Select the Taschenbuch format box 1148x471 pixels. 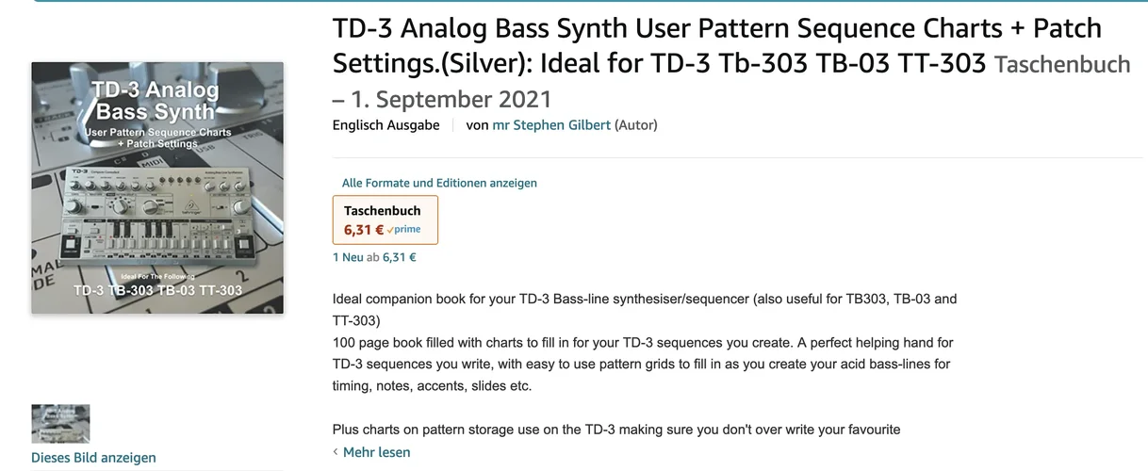coord(385,219)
